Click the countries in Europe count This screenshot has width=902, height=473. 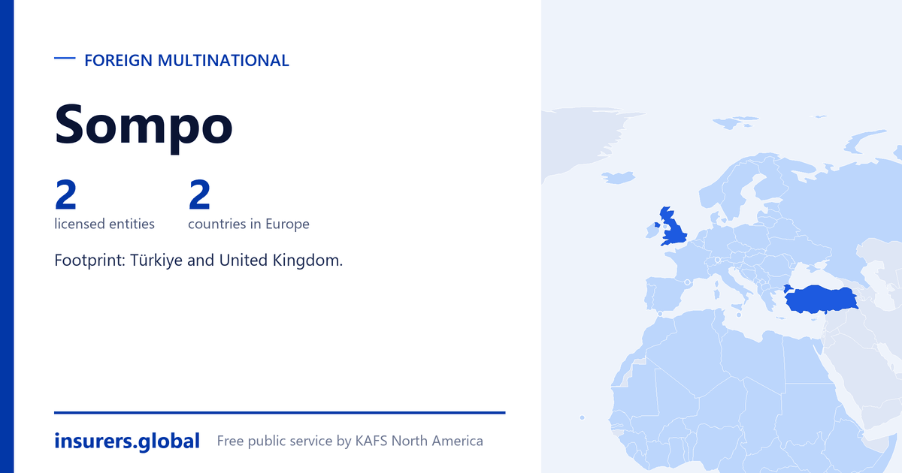(x=200, y=194)
